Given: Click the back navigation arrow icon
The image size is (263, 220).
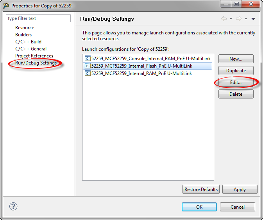Looking at the screenshot, I should click(x=224, y=19).
